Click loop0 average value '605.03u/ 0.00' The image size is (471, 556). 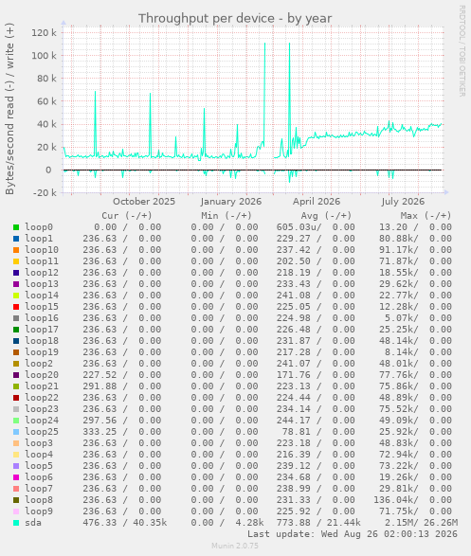[x=316, y=227]
